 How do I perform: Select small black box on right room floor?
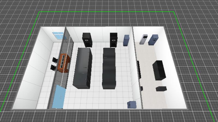pos(161,89)
